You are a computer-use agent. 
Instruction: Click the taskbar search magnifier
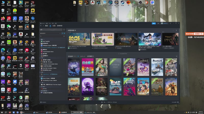point(6,112)
